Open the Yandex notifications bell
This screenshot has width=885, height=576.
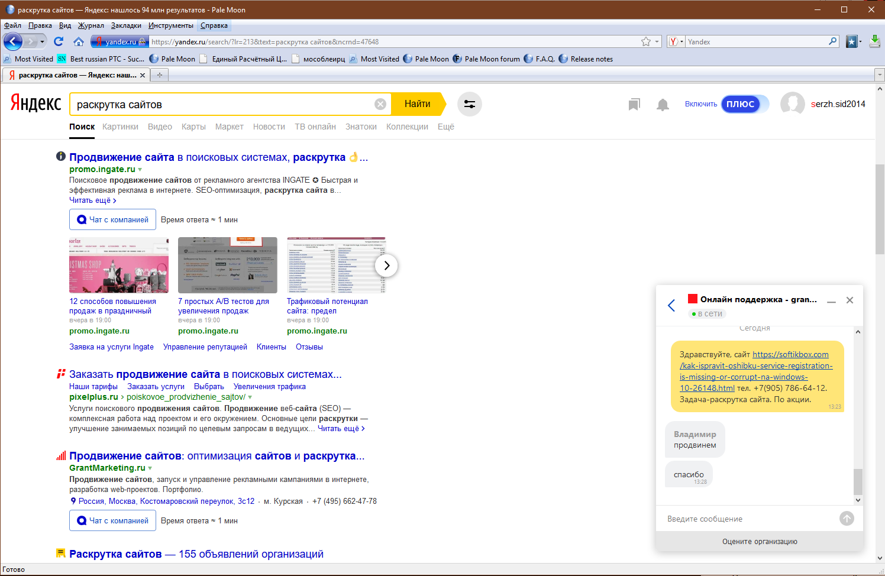coord(663,105)
